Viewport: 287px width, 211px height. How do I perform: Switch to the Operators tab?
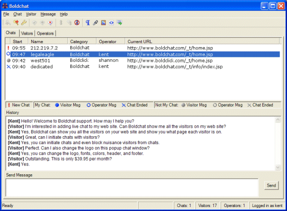tap(45, 33)
